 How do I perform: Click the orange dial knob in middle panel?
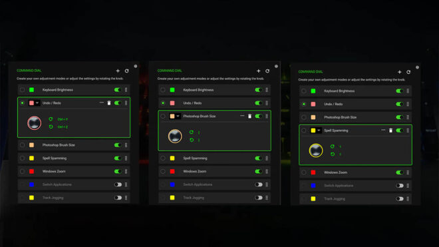tap(175, 136)
